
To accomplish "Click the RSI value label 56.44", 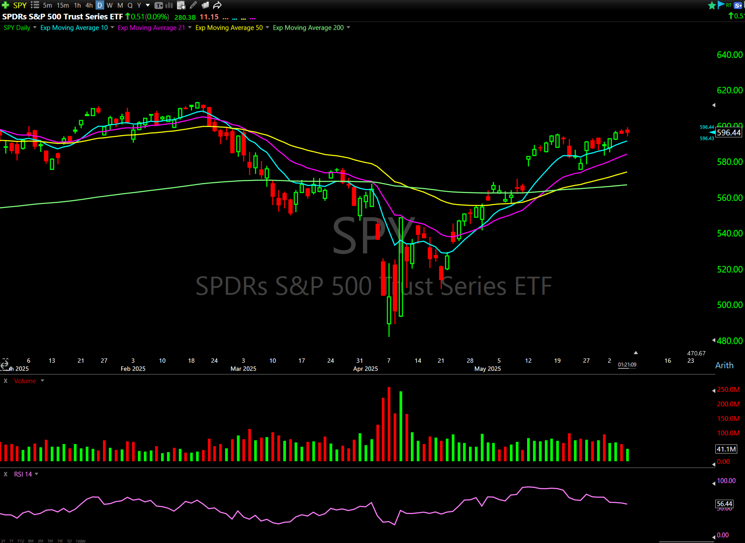I will click(724, 503).
